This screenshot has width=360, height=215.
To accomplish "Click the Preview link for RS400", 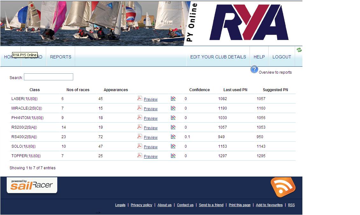I will 151,137.
